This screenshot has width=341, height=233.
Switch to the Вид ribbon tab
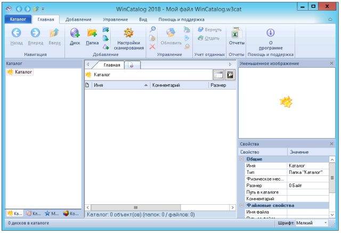[x=143, y=19]
